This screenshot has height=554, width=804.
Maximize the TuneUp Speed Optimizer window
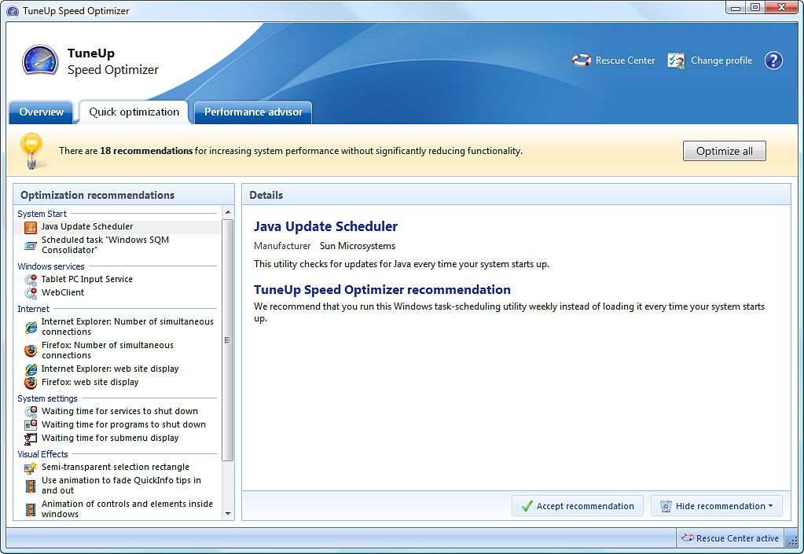pos(754,7)
